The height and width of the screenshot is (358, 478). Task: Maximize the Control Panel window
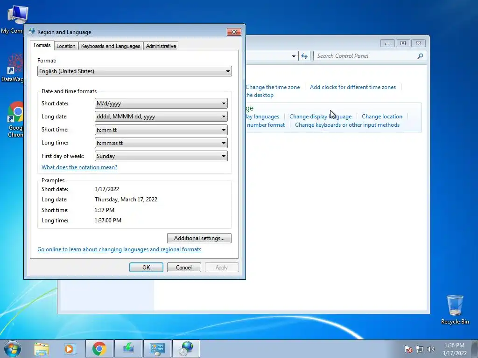coord(403,43)
